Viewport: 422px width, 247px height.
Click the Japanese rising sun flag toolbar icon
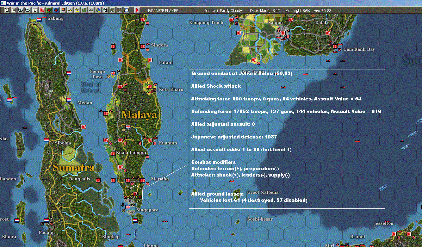click(42, 10)
